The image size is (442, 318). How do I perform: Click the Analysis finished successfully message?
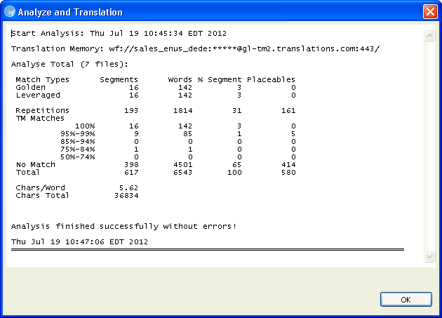click(x=124, y=226)
